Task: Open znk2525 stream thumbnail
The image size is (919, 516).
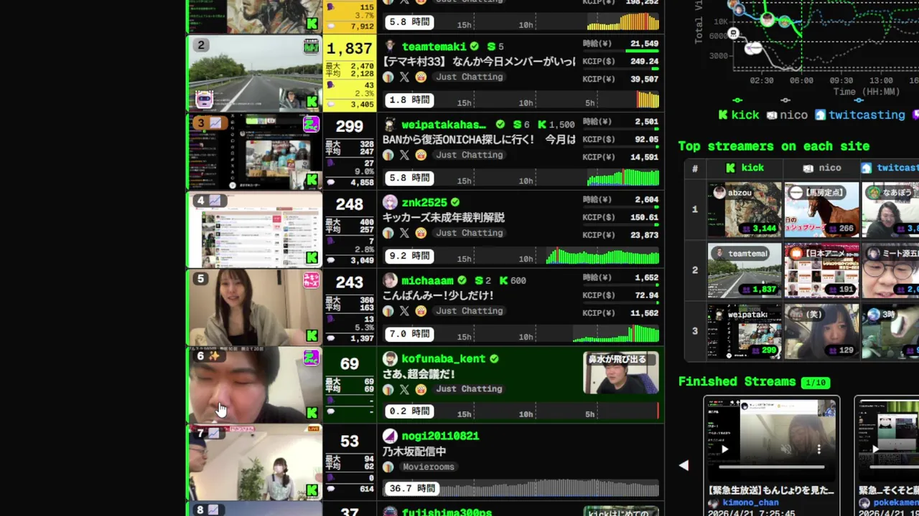Action: tap(255, 230)
